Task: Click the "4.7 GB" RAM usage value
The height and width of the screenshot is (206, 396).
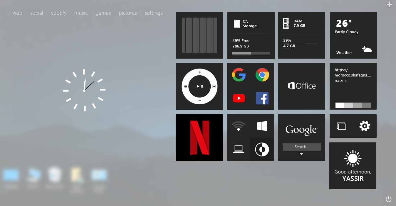Action: pyautogui.click(x=289, y=46)
